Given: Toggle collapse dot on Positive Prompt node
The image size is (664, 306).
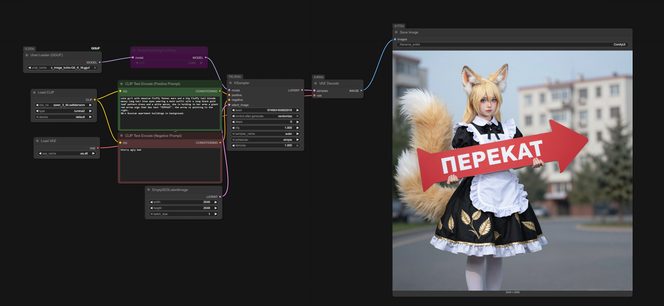Looking at the screenshot, I should (x=121, y=84).
